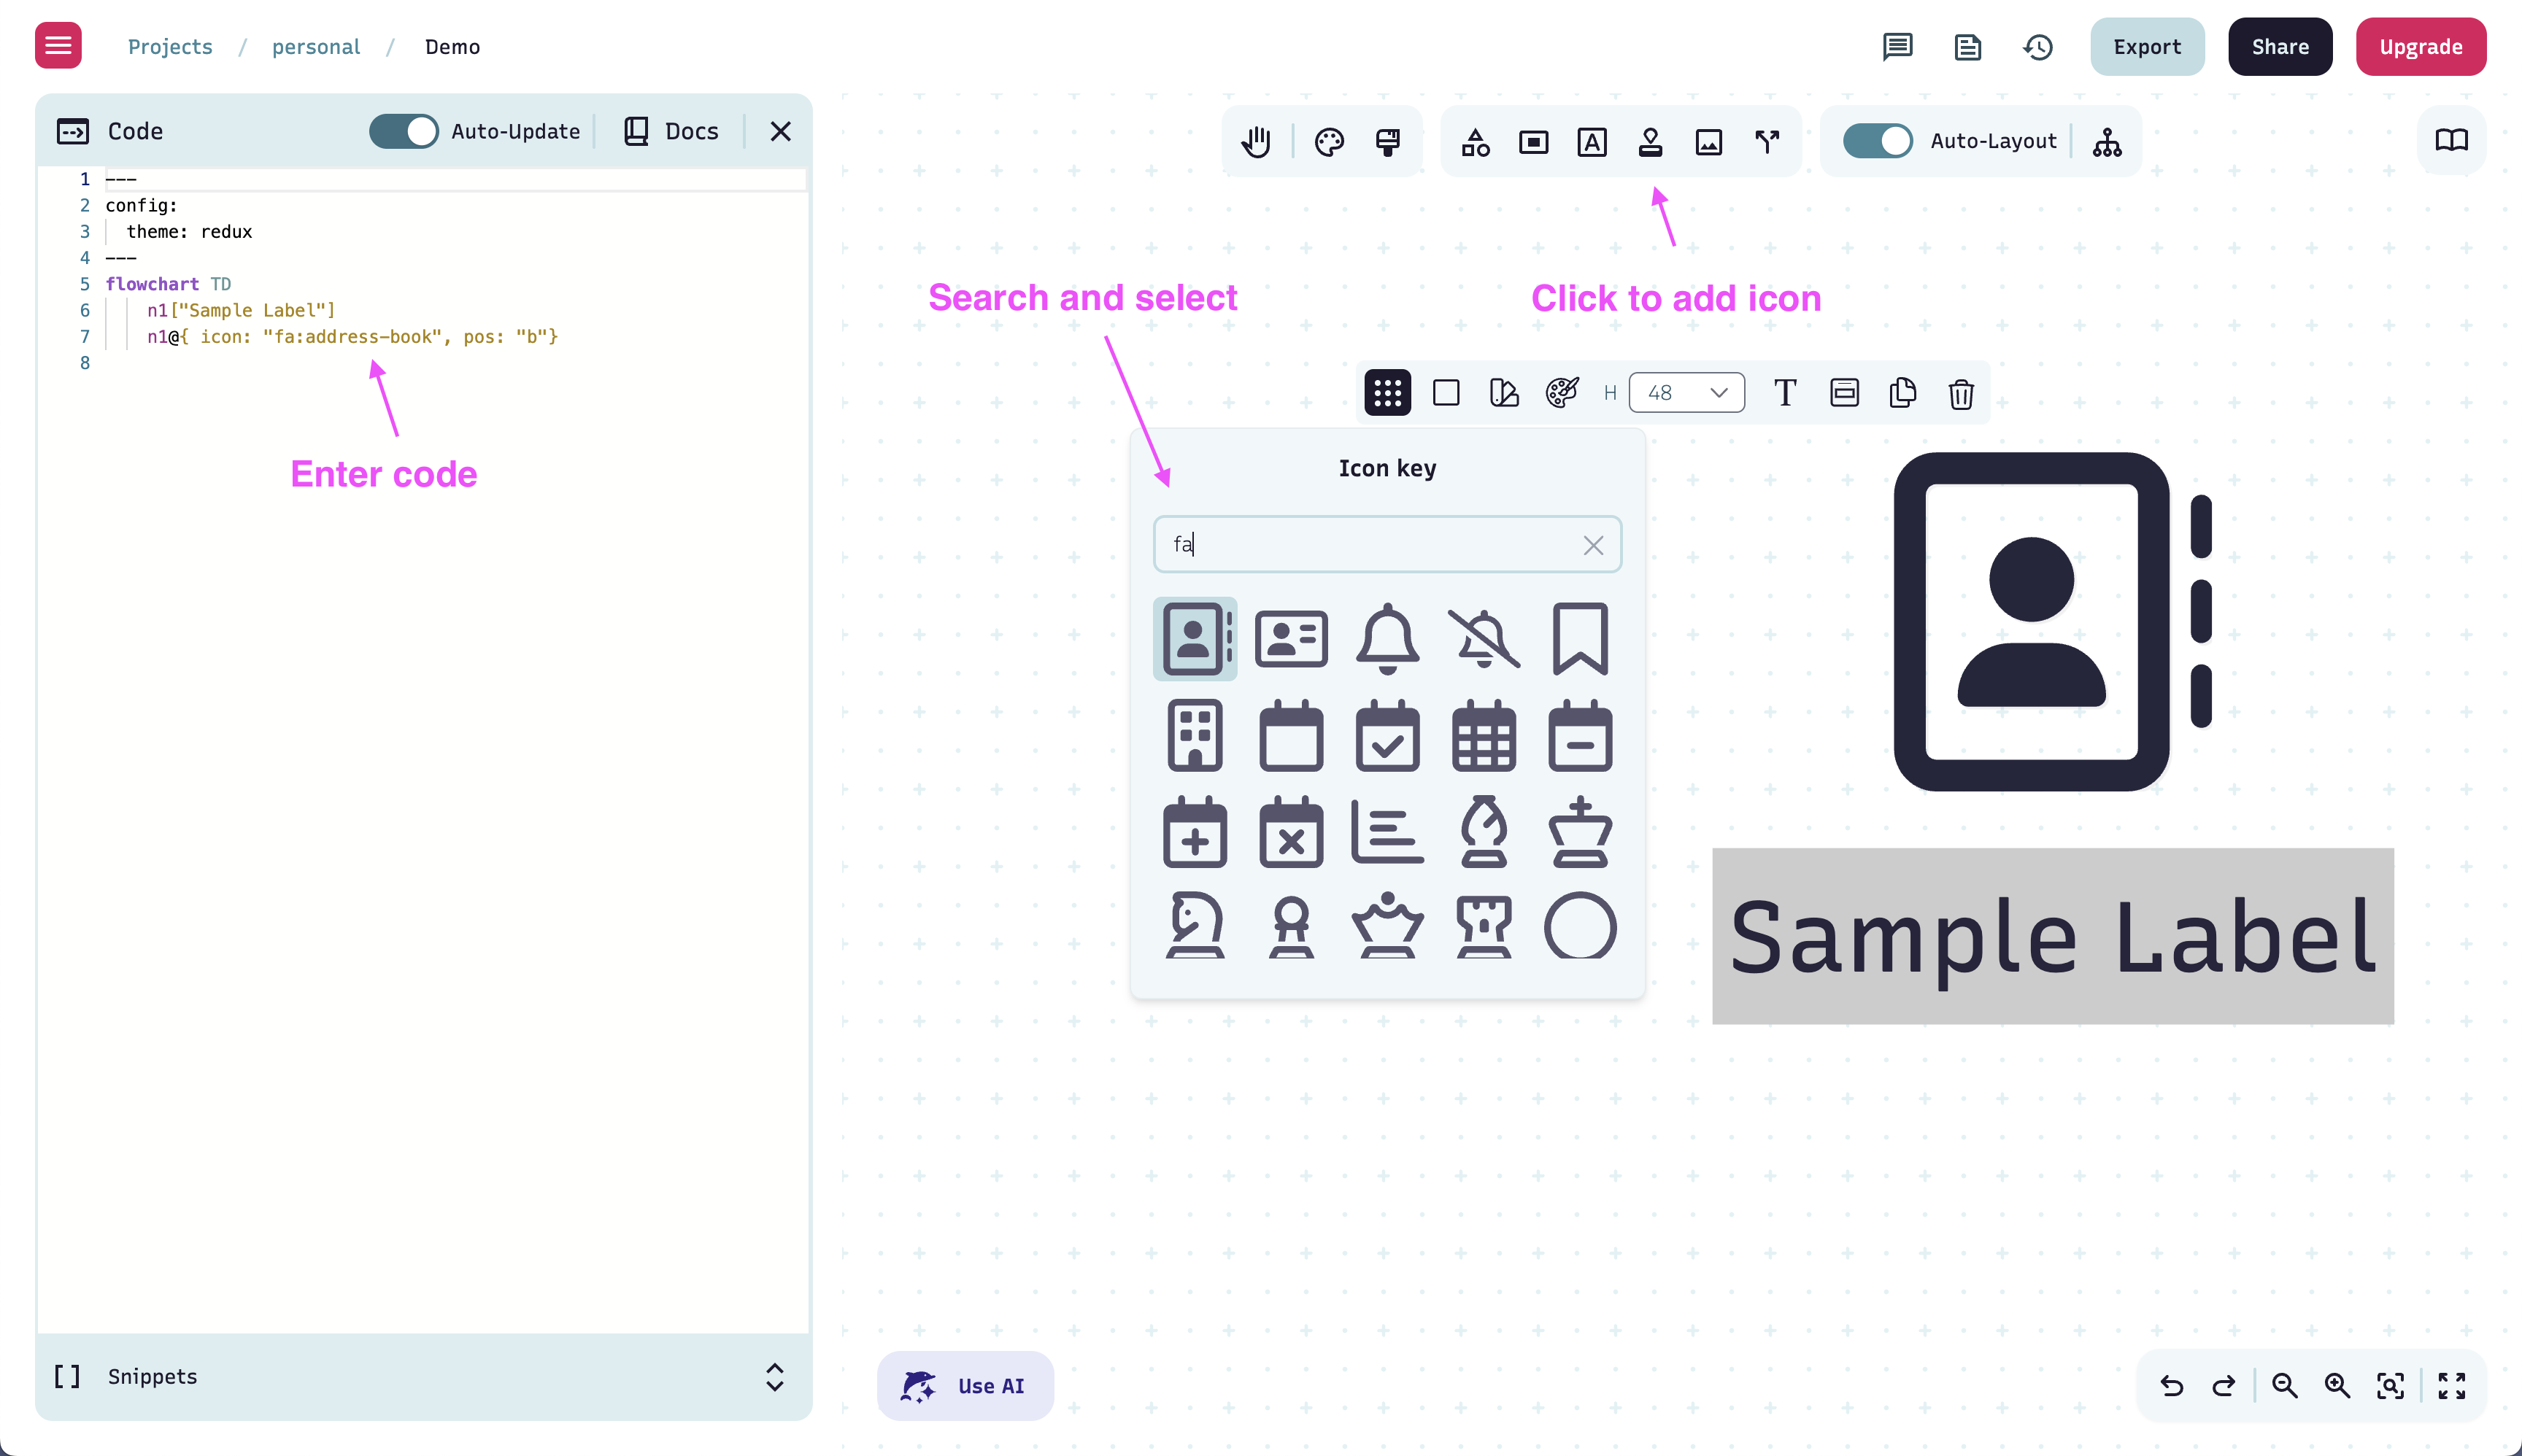Select the paint format tool

[1387, 141]
